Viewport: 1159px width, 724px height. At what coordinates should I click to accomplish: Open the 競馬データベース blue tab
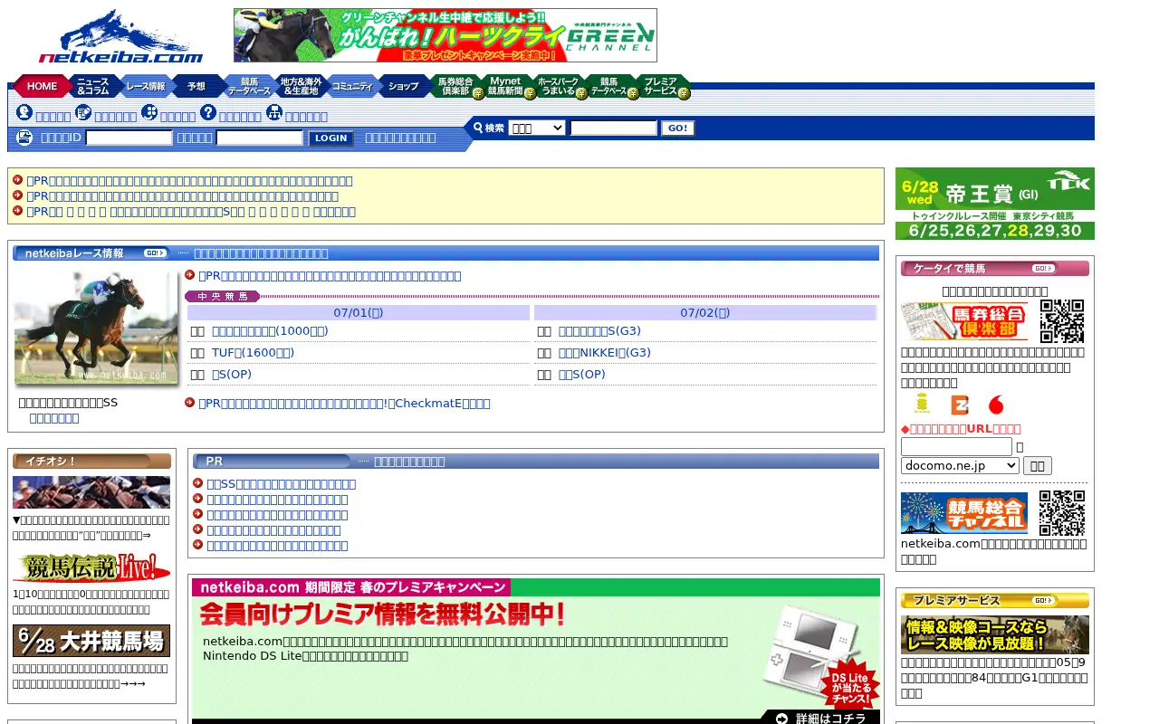(x=248, y=87)
